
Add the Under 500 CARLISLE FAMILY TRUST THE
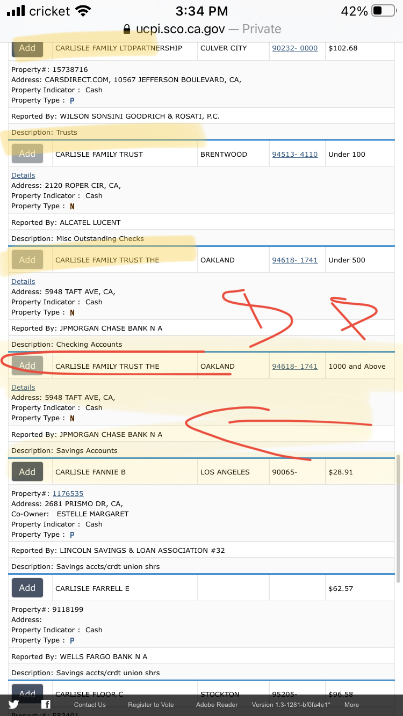[27, 260]
